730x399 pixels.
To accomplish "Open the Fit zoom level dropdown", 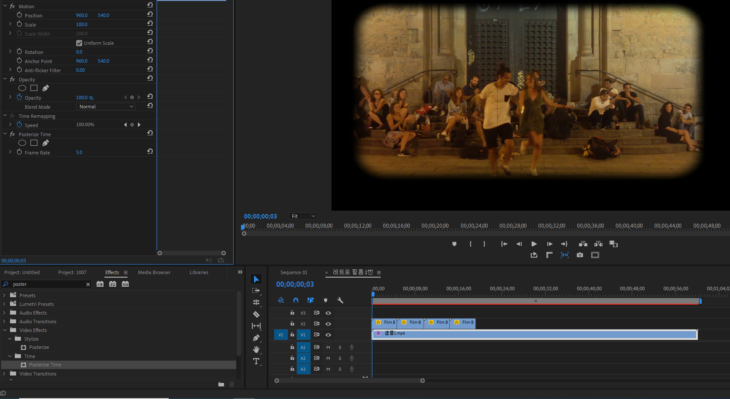I will click(x=303, y=216).
